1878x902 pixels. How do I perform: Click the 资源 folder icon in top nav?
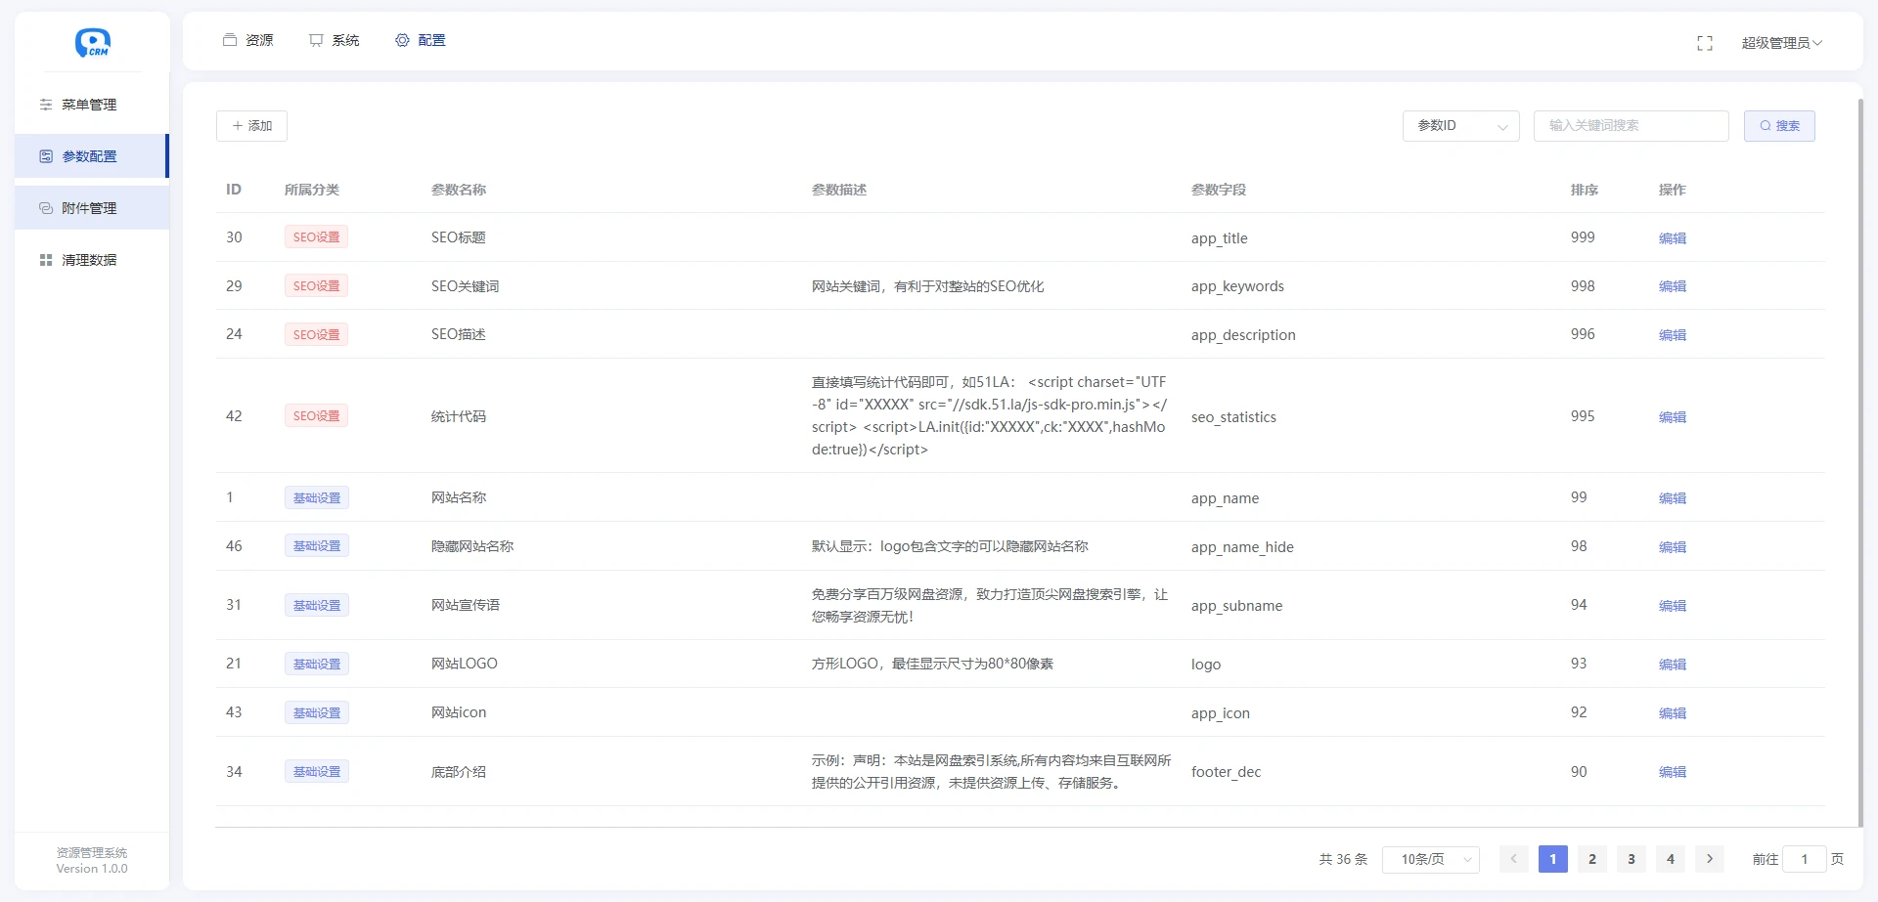(x=230, y=40)
